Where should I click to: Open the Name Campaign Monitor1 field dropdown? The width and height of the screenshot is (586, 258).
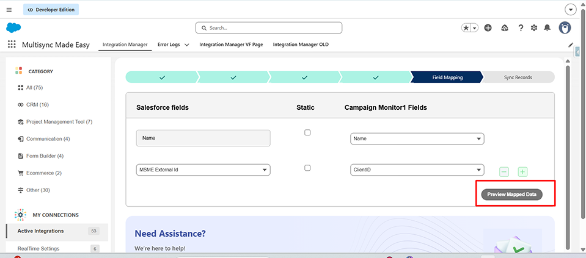pyautogui.click(x=417, y=138)
